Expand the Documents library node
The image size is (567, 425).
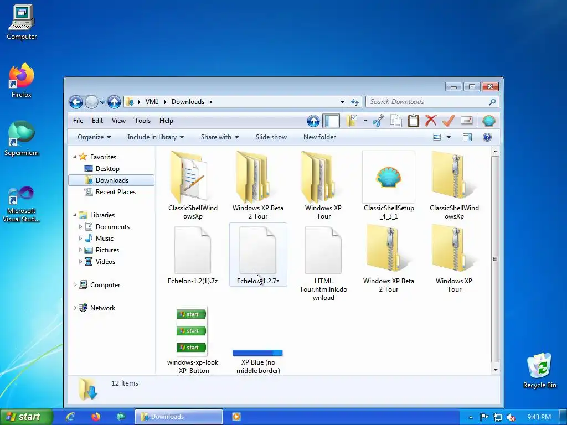[x=80, y=226]
